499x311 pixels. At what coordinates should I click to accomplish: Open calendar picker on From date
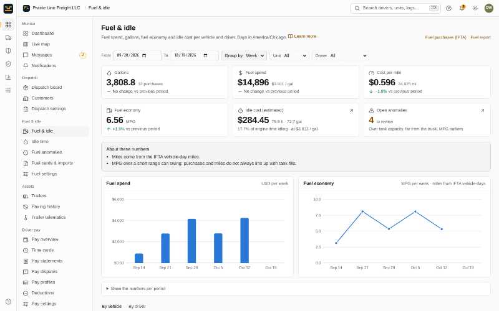coord(144,55)
